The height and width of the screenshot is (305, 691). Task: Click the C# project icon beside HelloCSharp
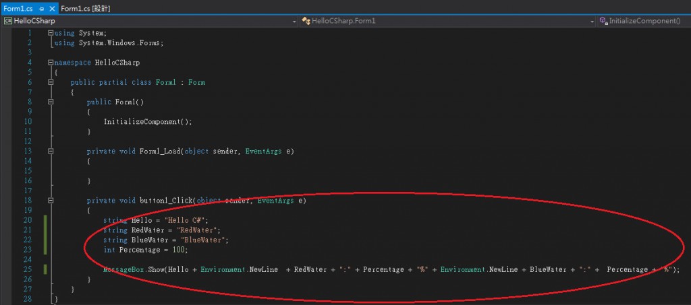8,21
